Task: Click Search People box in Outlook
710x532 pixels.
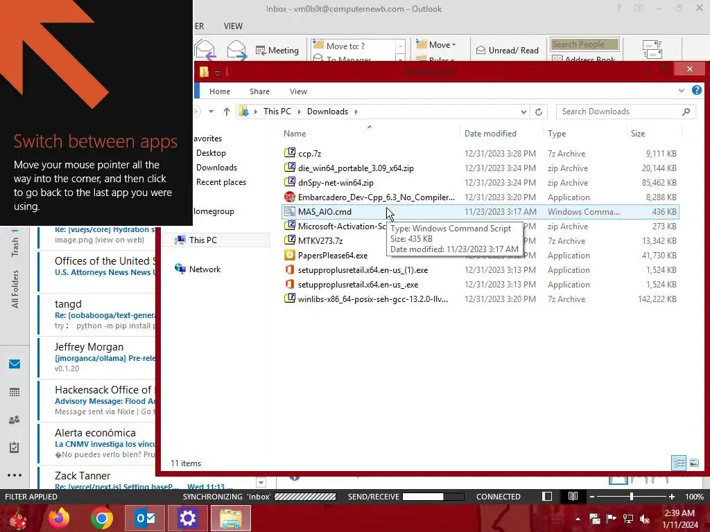Action: click(x=585, y=44)
